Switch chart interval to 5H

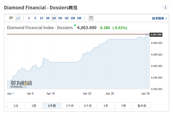click(x=60, y=18)
